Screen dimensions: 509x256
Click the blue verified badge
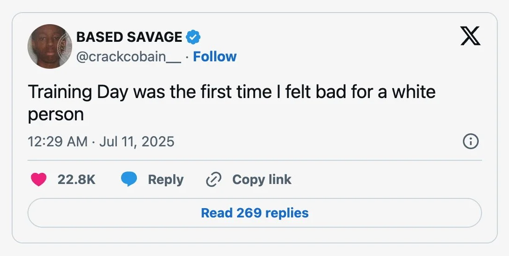point(193,36)
